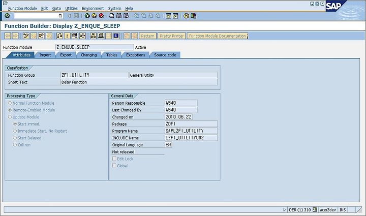
Task: Click the Display Navigation Window icon
Action: pos(101,36)
